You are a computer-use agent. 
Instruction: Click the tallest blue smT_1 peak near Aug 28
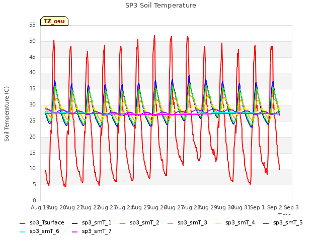click(x=189, y=76)
